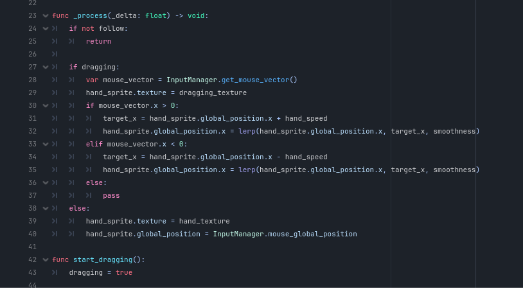Fold the inner else block at line 36
Viewport: 523px width, 289px height.
[46, 182]
